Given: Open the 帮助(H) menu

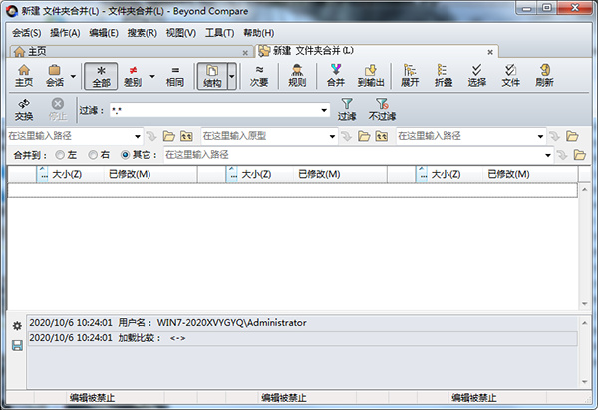Looking at the screenshot, I should pyautogui.click(x=258, y=33).
